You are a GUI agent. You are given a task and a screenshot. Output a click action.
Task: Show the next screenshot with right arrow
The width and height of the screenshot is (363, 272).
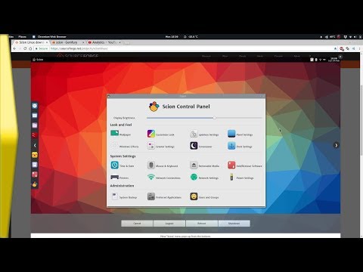point(336,145)
